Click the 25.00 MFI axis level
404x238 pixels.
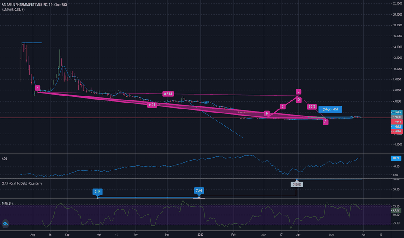396,223
